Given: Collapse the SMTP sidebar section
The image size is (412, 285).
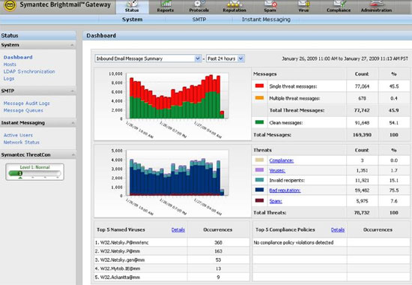Looking at the screenshot, I should coord(72,91).
